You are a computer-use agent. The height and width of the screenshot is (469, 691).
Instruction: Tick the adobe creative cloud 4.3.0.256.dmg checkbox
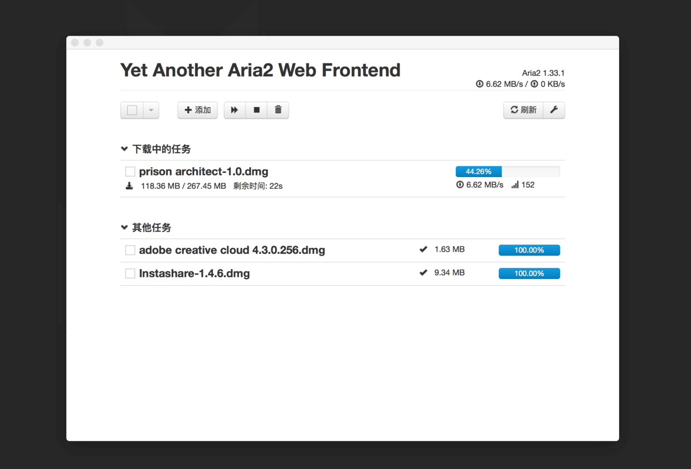pyautogui.click(x=130, y=250)
